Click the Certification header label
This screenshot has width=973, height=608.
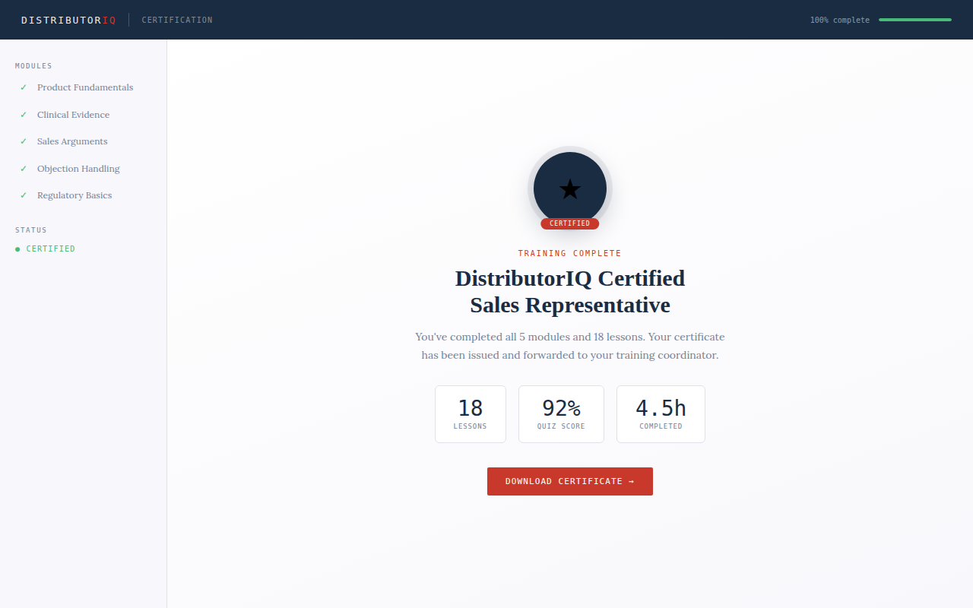click(x=177, y=20)
